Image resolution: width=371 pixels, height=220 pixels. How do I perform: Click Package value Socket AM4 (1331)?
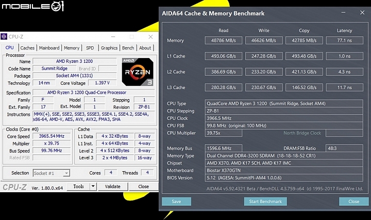[75, 76]
